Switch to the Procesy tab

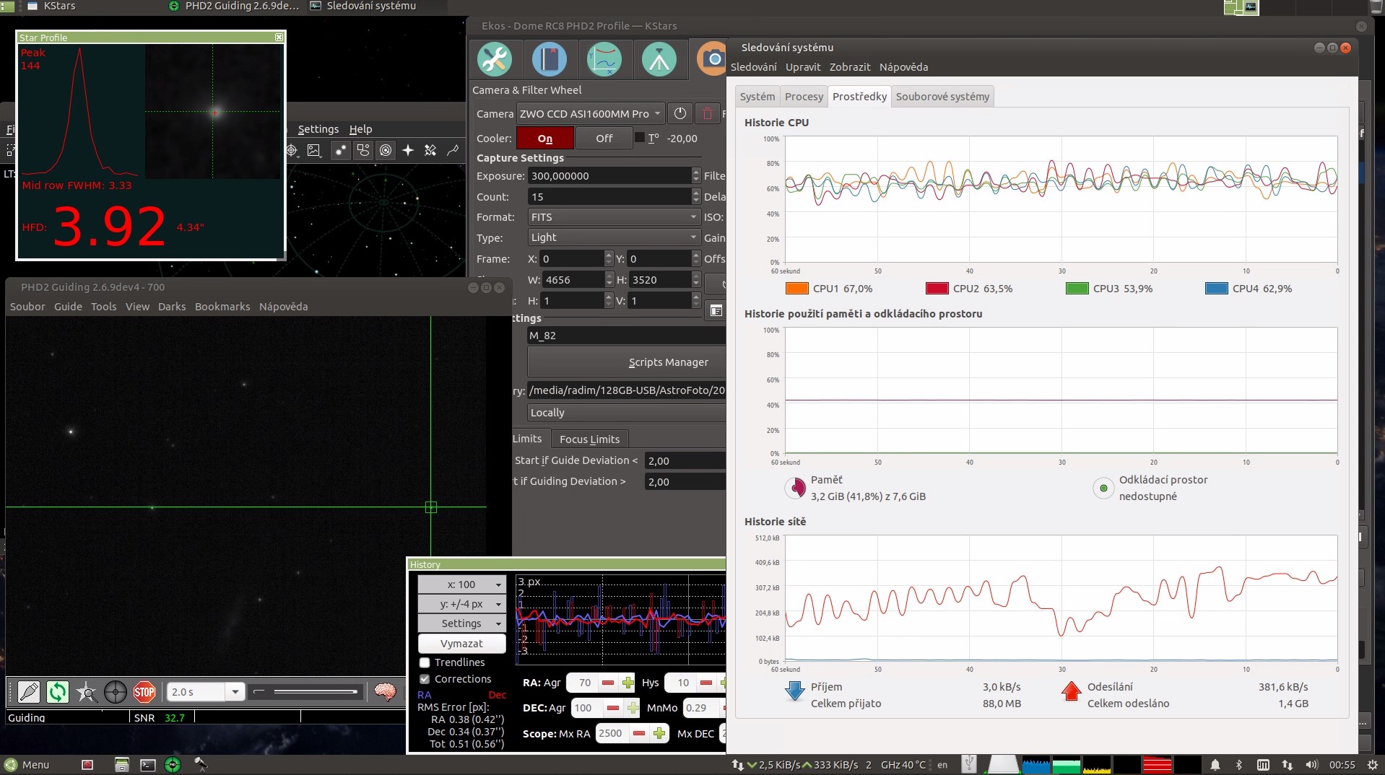(804, 97)
